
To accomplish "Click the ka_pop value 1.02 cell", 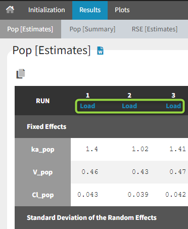I will (140, 149).
